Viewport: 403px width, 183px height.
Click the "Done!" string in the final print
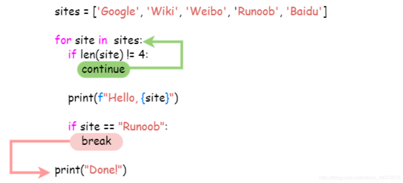tap(104, 170)
